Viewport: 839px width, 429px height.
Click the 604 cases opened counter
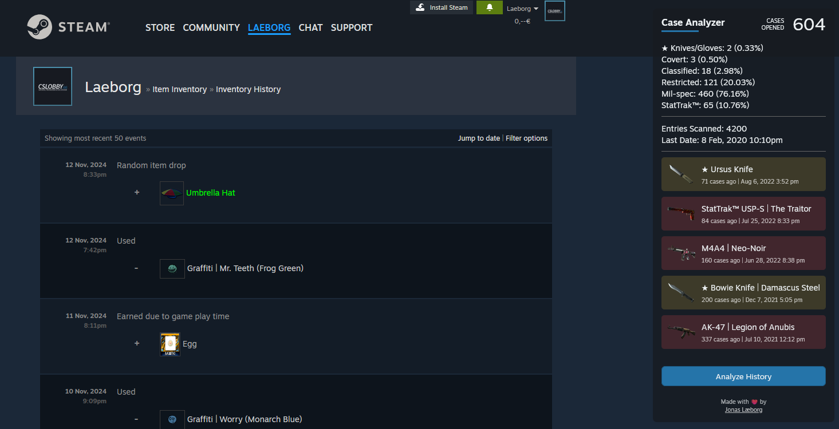tap(809, 24)
